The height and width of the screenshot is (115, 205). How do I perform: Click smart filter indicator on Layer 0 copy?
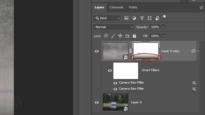(193, 51)
